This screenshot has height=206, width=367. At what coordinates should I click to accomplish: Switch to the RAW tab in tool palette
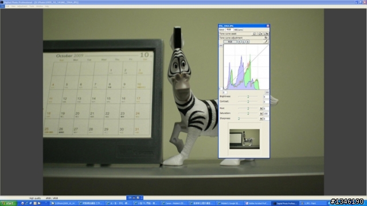[221, 30]
